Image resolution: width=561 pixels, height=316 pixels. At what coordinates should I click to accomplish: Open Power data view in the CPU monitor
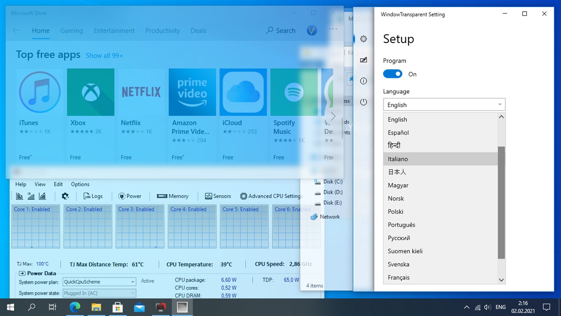point(130,196)
